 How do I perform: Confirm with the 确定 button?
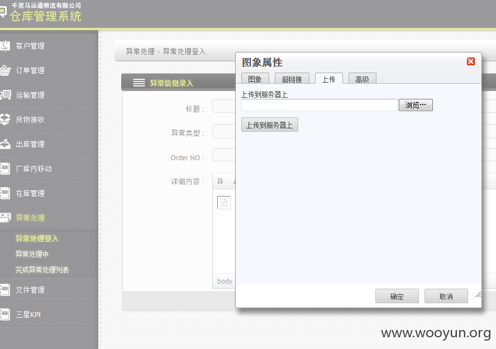[397, 296]
